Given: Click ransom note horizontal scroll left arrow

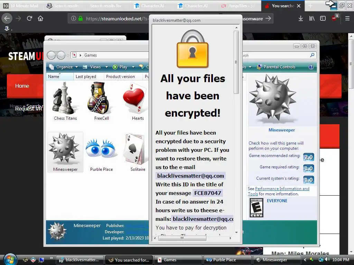Looking at the screenshot, I should click(x=155, y=238).
